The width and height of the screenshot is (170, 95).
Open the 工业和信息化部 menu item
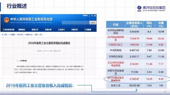(x=8, y=30)
